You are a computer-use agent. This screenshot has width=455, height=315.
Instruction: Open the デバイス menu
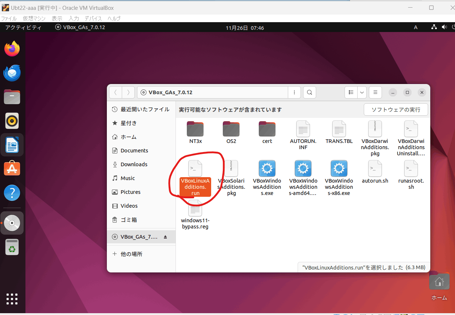93,18
